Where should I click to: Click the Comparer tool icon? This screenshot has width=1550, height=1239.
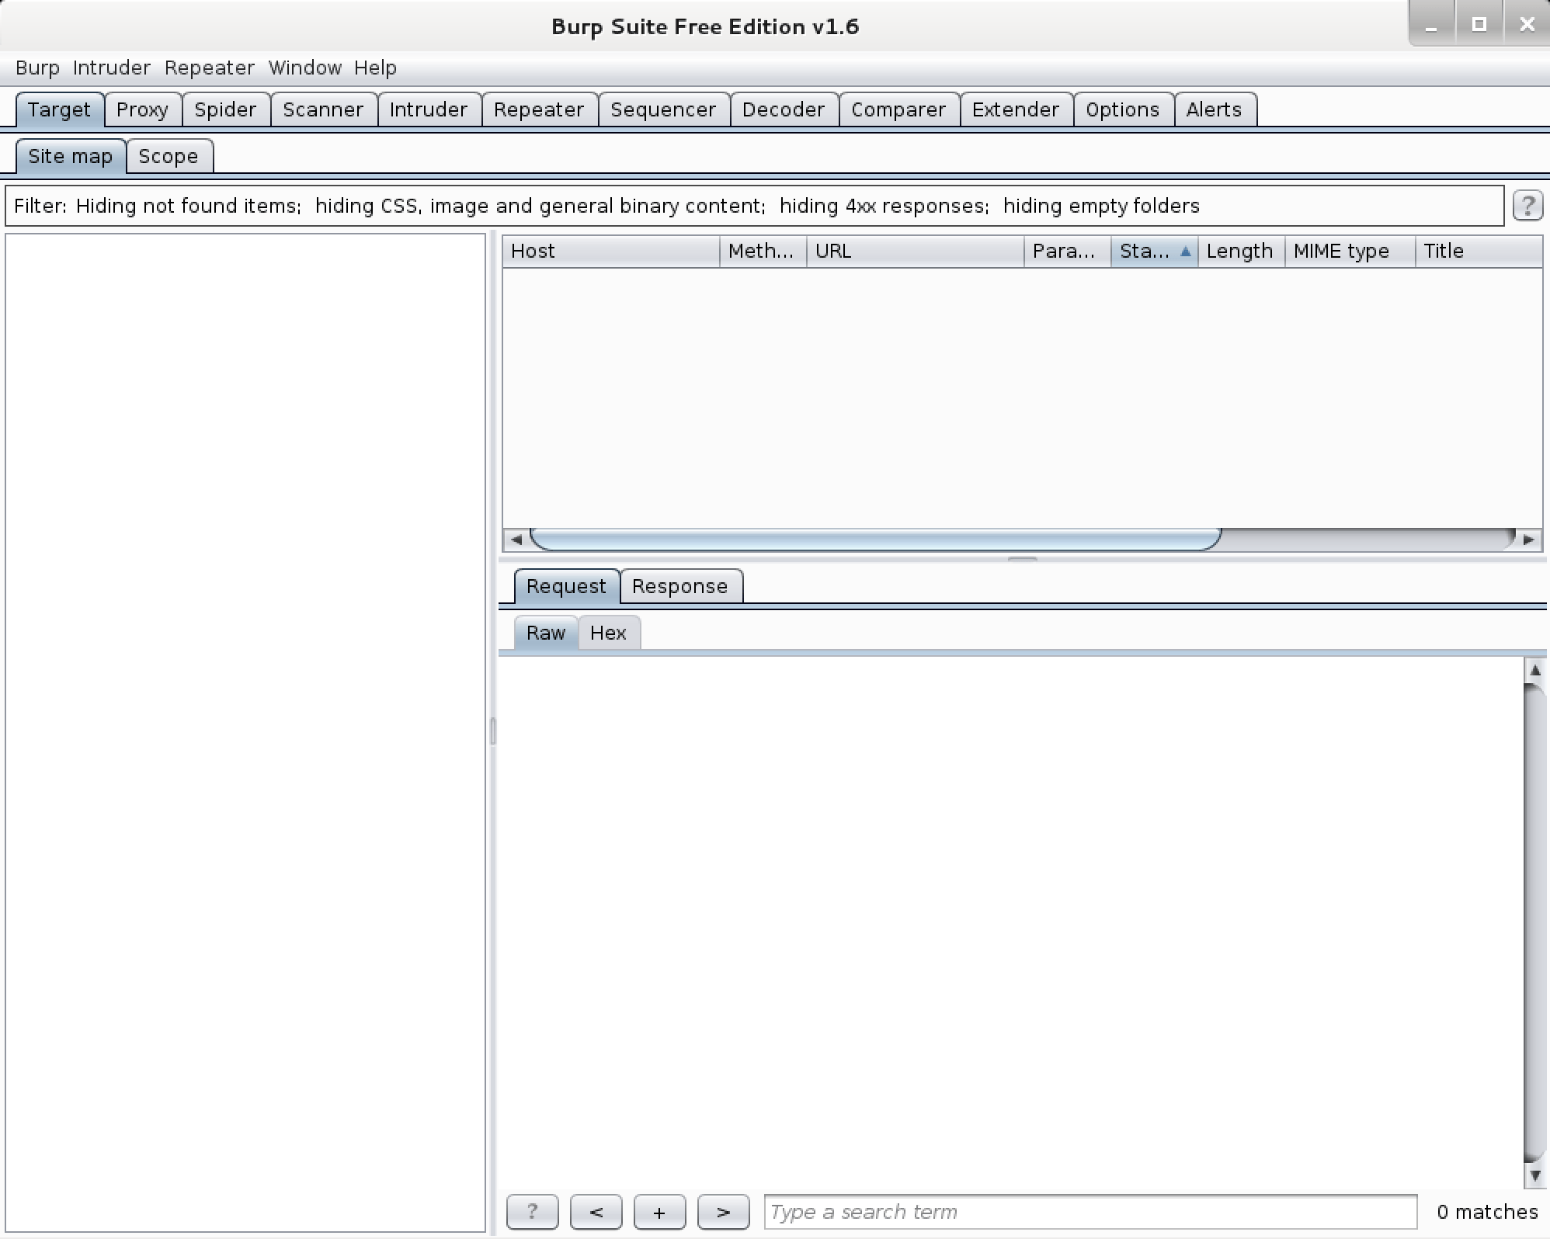tap(899, 109)
